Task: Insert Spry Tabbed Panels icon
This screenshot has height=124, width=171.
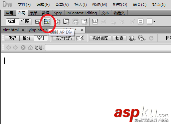Action: pos(66,22)
